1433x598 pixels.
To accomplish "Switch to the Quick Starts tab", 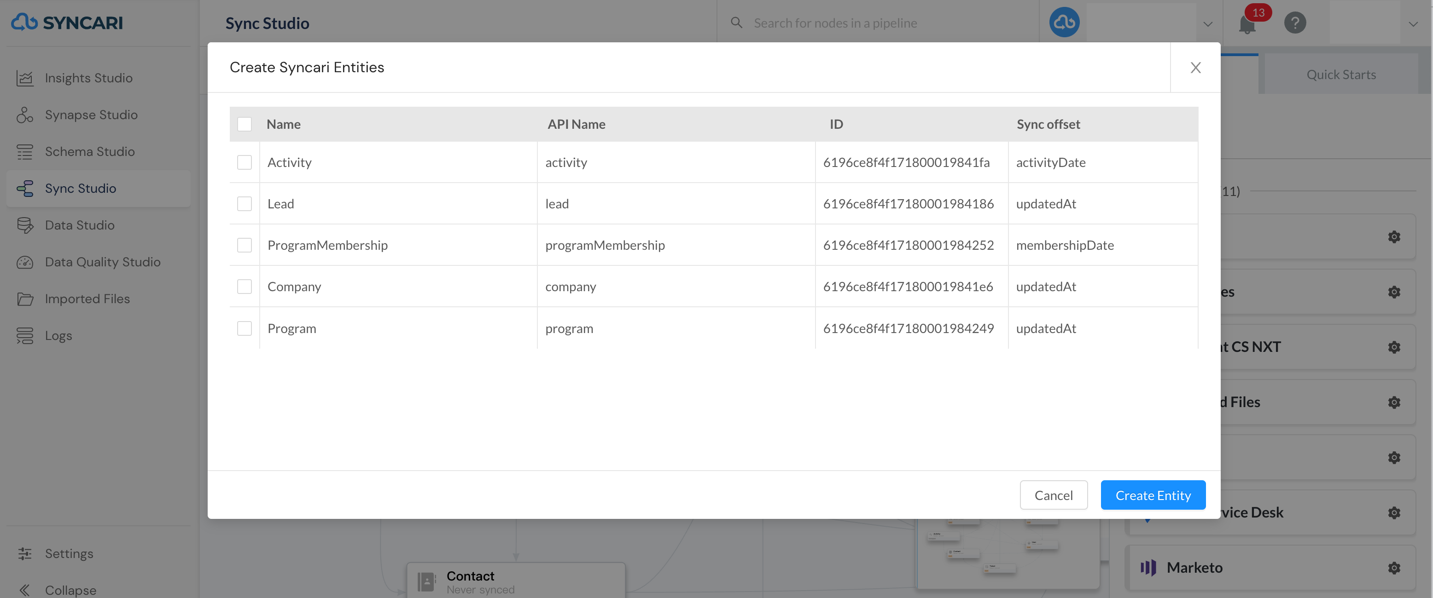I will (1340, 75).
